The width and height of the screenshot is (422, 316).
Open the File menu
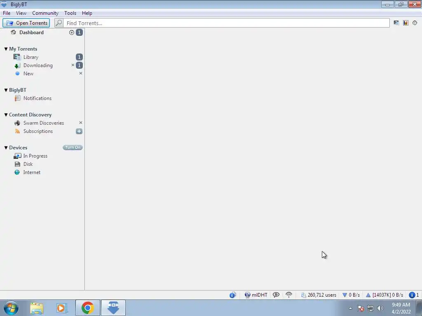click(7, 13)
